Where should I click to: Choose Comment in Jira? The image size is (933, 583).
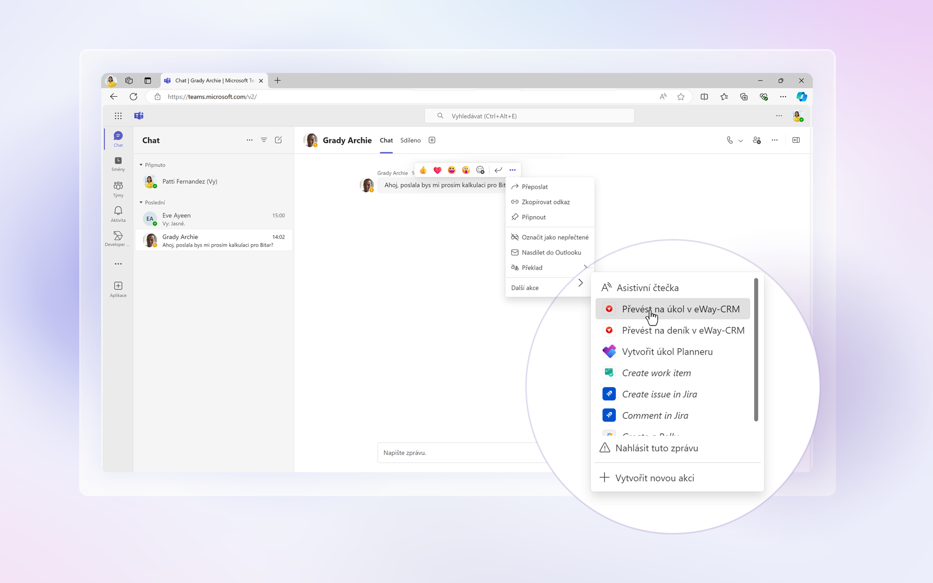(x=673, y=416)
